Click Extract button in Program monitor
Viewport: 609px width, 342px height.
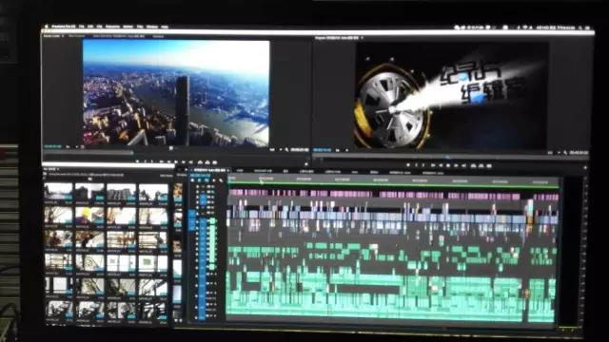(481, 165)
